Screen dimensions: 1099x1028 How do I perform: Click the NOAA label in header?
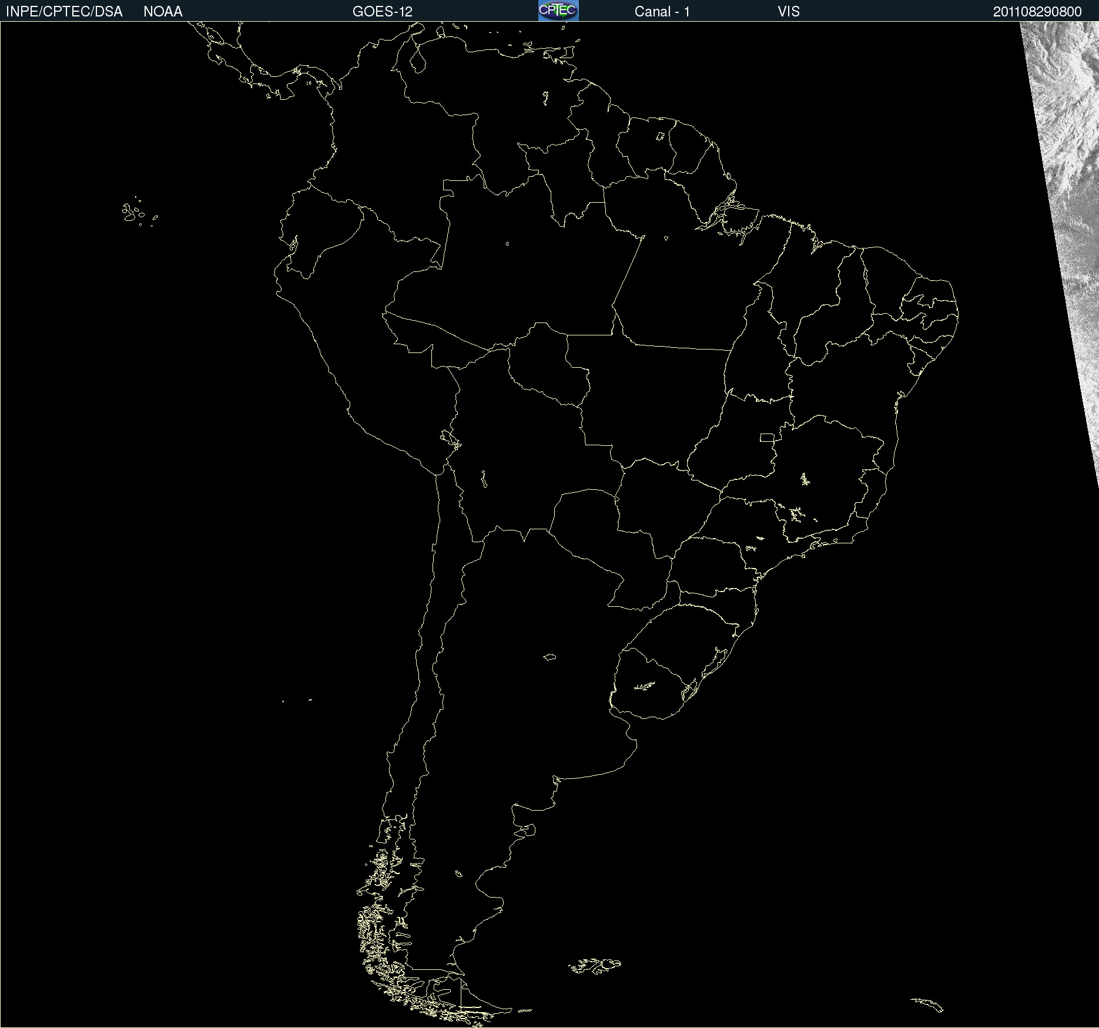163,12
